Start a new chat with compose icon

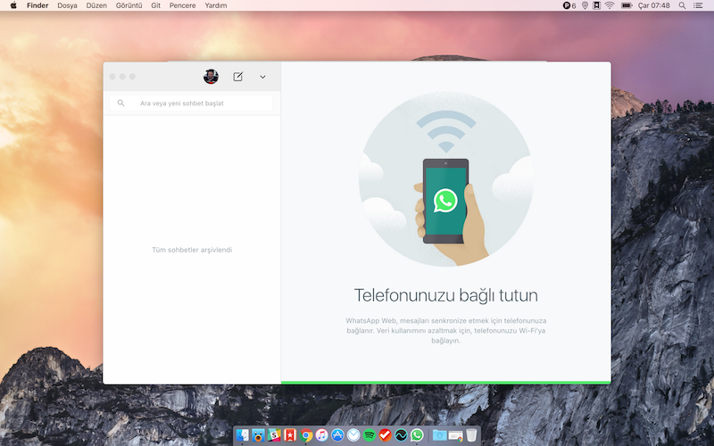(x=237, y=77)
